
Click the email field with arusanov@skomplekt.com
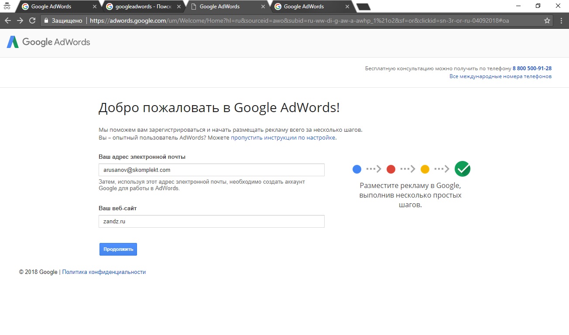(x=212, y=170)
